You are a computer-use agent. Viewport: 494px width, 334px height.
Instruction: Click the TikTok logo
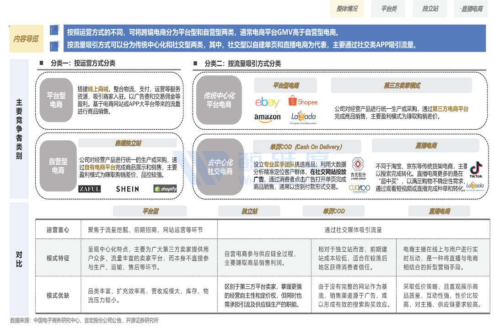point(476,170)
